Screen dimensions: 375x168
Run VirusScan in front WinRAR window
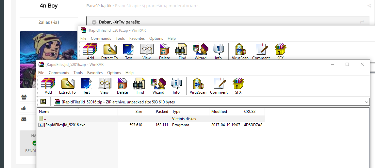click(x=198, y=86)
